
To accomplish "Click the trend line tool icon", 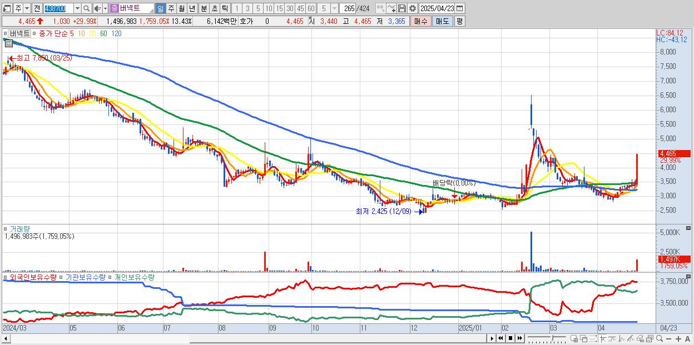I will [612, 338].
